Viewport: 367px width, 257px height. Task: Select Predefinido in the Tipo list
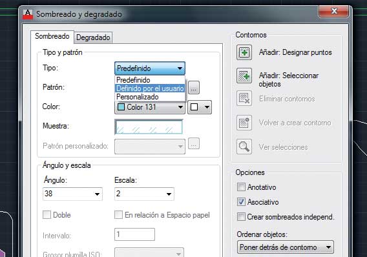[150, 80]
